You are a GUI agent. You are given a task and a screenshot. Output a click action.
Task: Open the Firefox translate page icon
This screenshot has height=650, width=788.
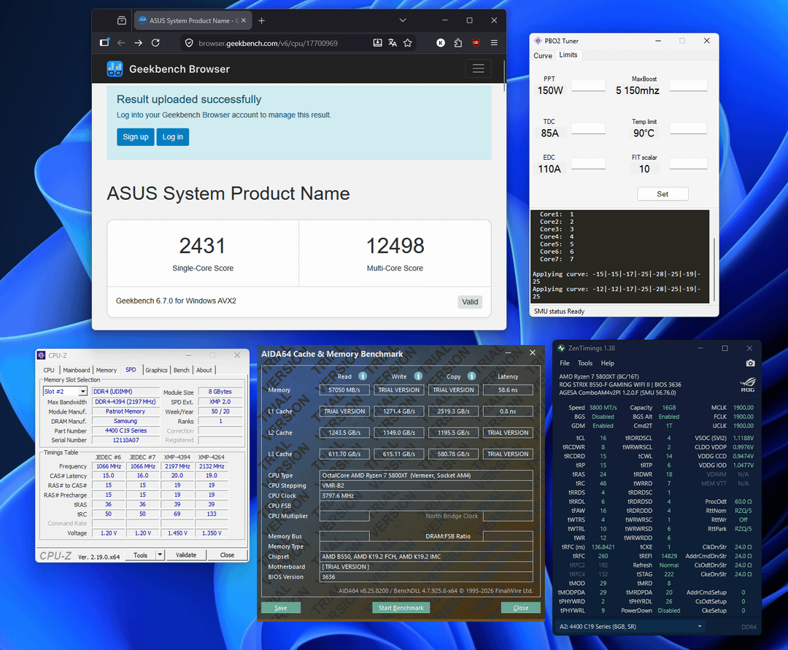pyautogui.click(x=393, y=43)
